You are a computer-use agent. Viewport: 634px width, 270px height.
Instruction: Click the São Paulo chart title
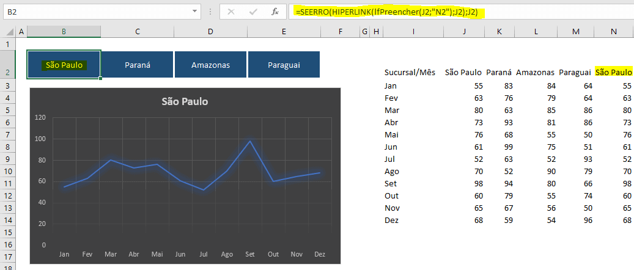(185, 101)
